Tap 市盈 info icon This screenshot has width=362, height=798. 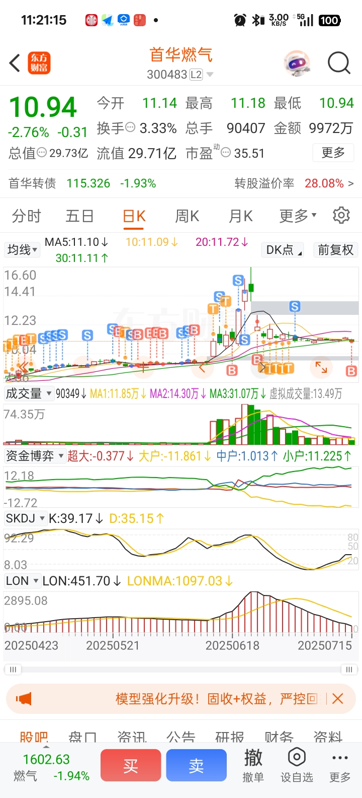[226, 153]
